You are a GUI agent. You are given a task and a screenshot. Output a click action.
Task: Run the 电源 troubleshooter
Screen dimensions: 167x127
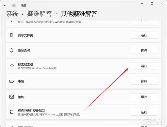(x=144, y=82)
